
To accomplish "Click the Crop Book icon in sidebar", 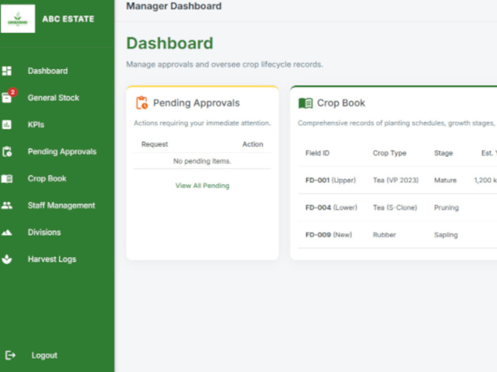I will [x=6, y=179].
